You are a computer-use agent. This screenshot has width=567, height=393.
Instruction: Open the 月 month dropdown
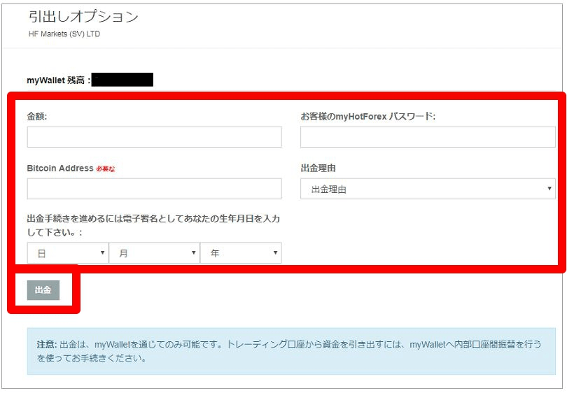[x=154, y=253]
